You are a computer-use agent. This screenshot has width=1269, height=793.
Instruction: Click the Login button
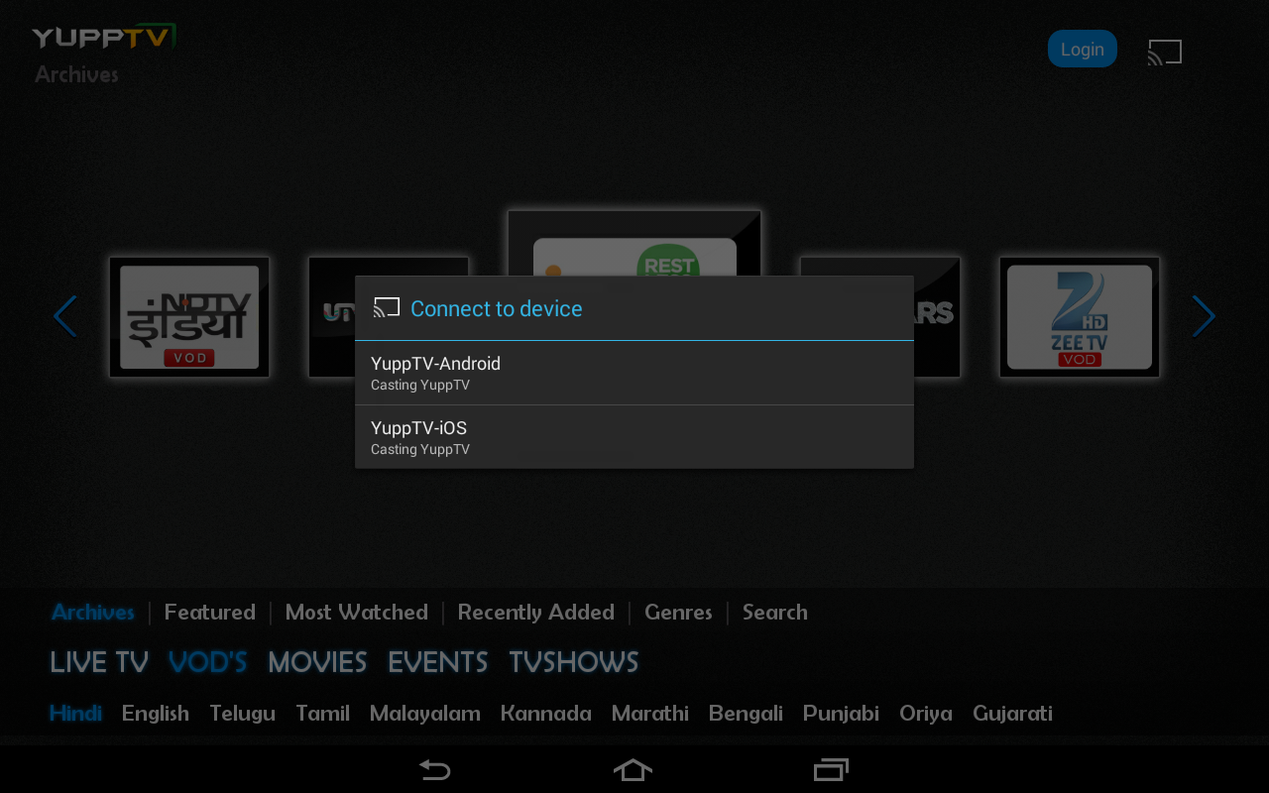pyautogui.click(x=1083, y=50)
